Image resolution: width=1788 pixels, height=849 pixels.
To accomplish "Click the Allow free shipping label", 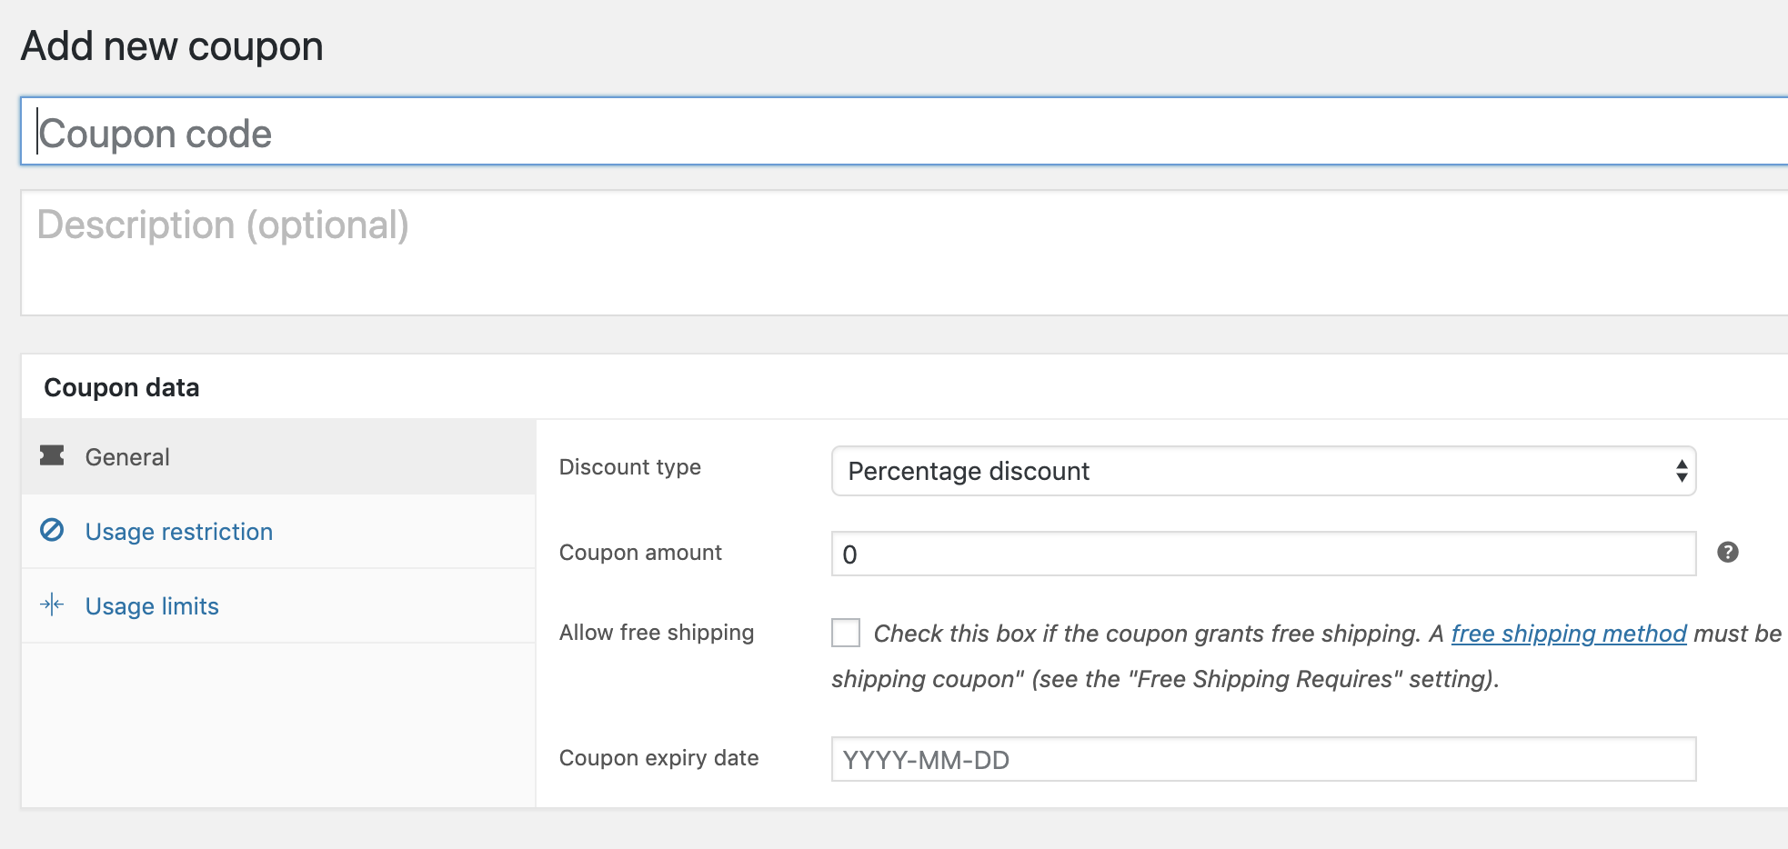I will (656, 633).
